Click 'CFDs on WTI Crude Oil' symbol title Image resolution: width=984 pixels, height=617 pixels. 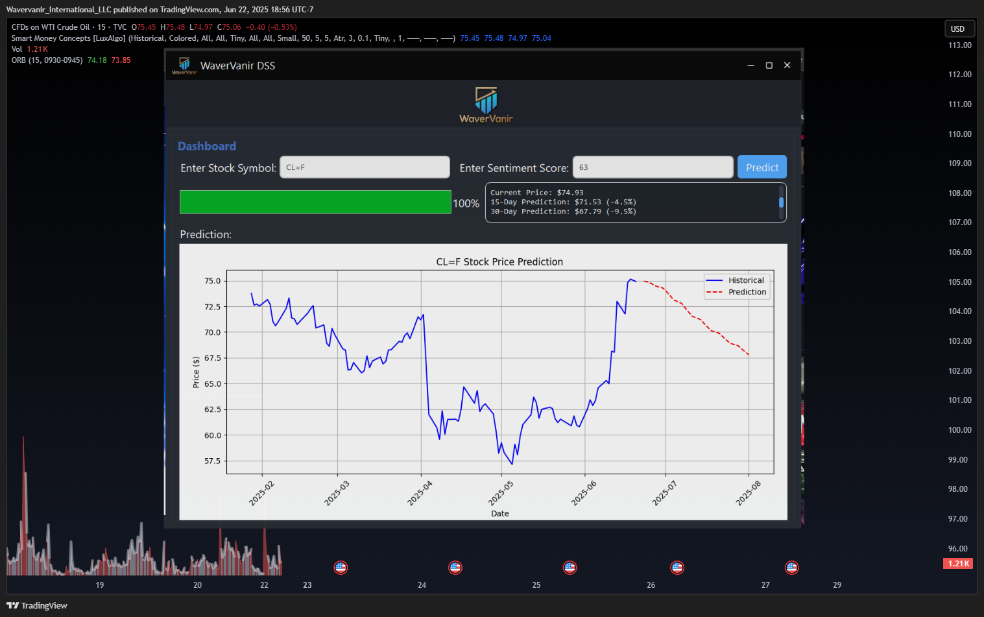pos(51,27)
